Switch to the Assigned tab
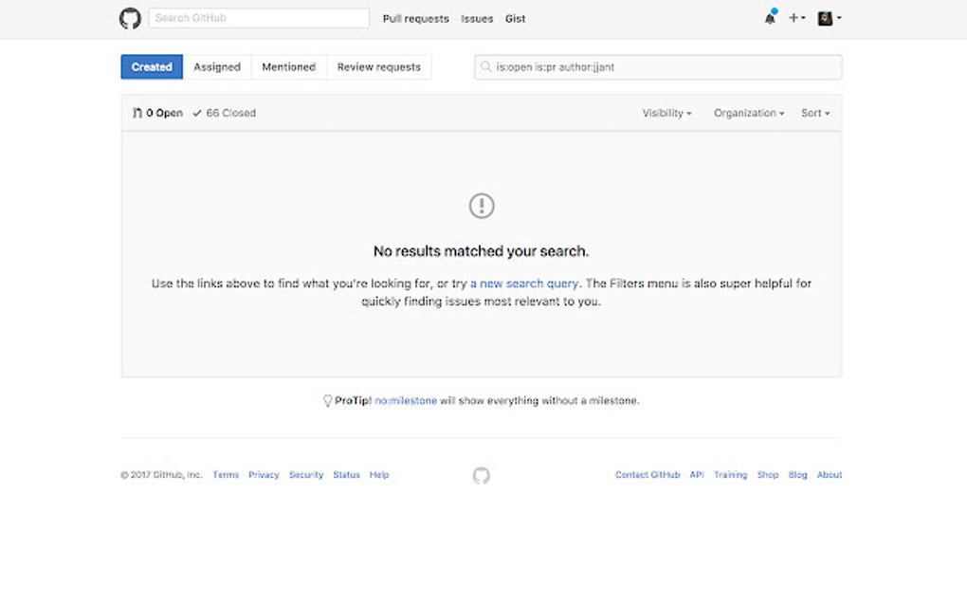The image size is (967, 605). 217,66
